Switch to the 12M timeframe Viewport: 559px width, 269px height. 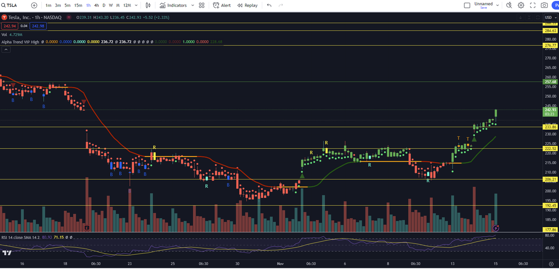point(127,6)
